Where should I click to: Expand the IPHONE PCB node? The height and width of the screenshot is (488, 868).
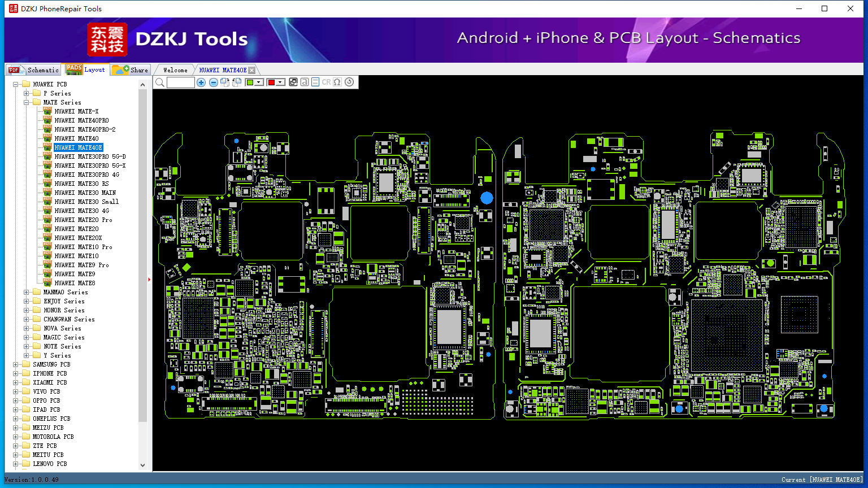click(16, 373)
